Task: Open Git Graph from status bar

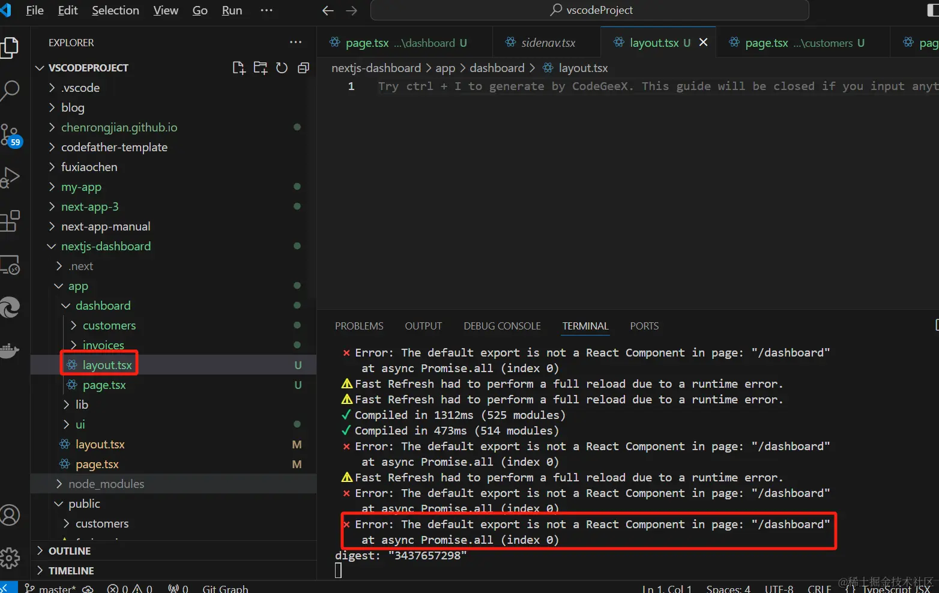Action: click(x=225, y=588)
